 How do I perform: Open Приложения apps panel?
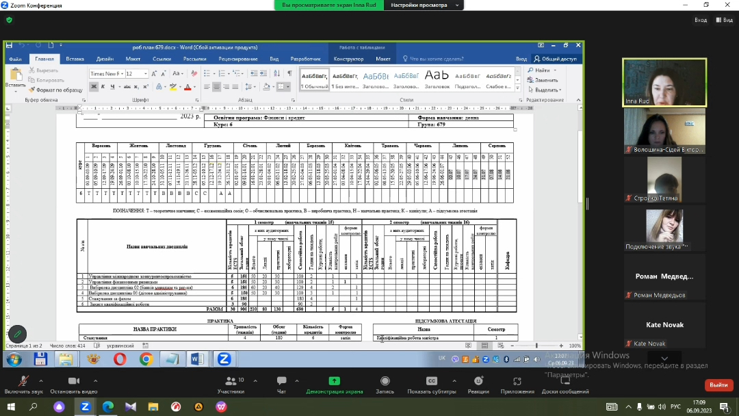(517, 384)
